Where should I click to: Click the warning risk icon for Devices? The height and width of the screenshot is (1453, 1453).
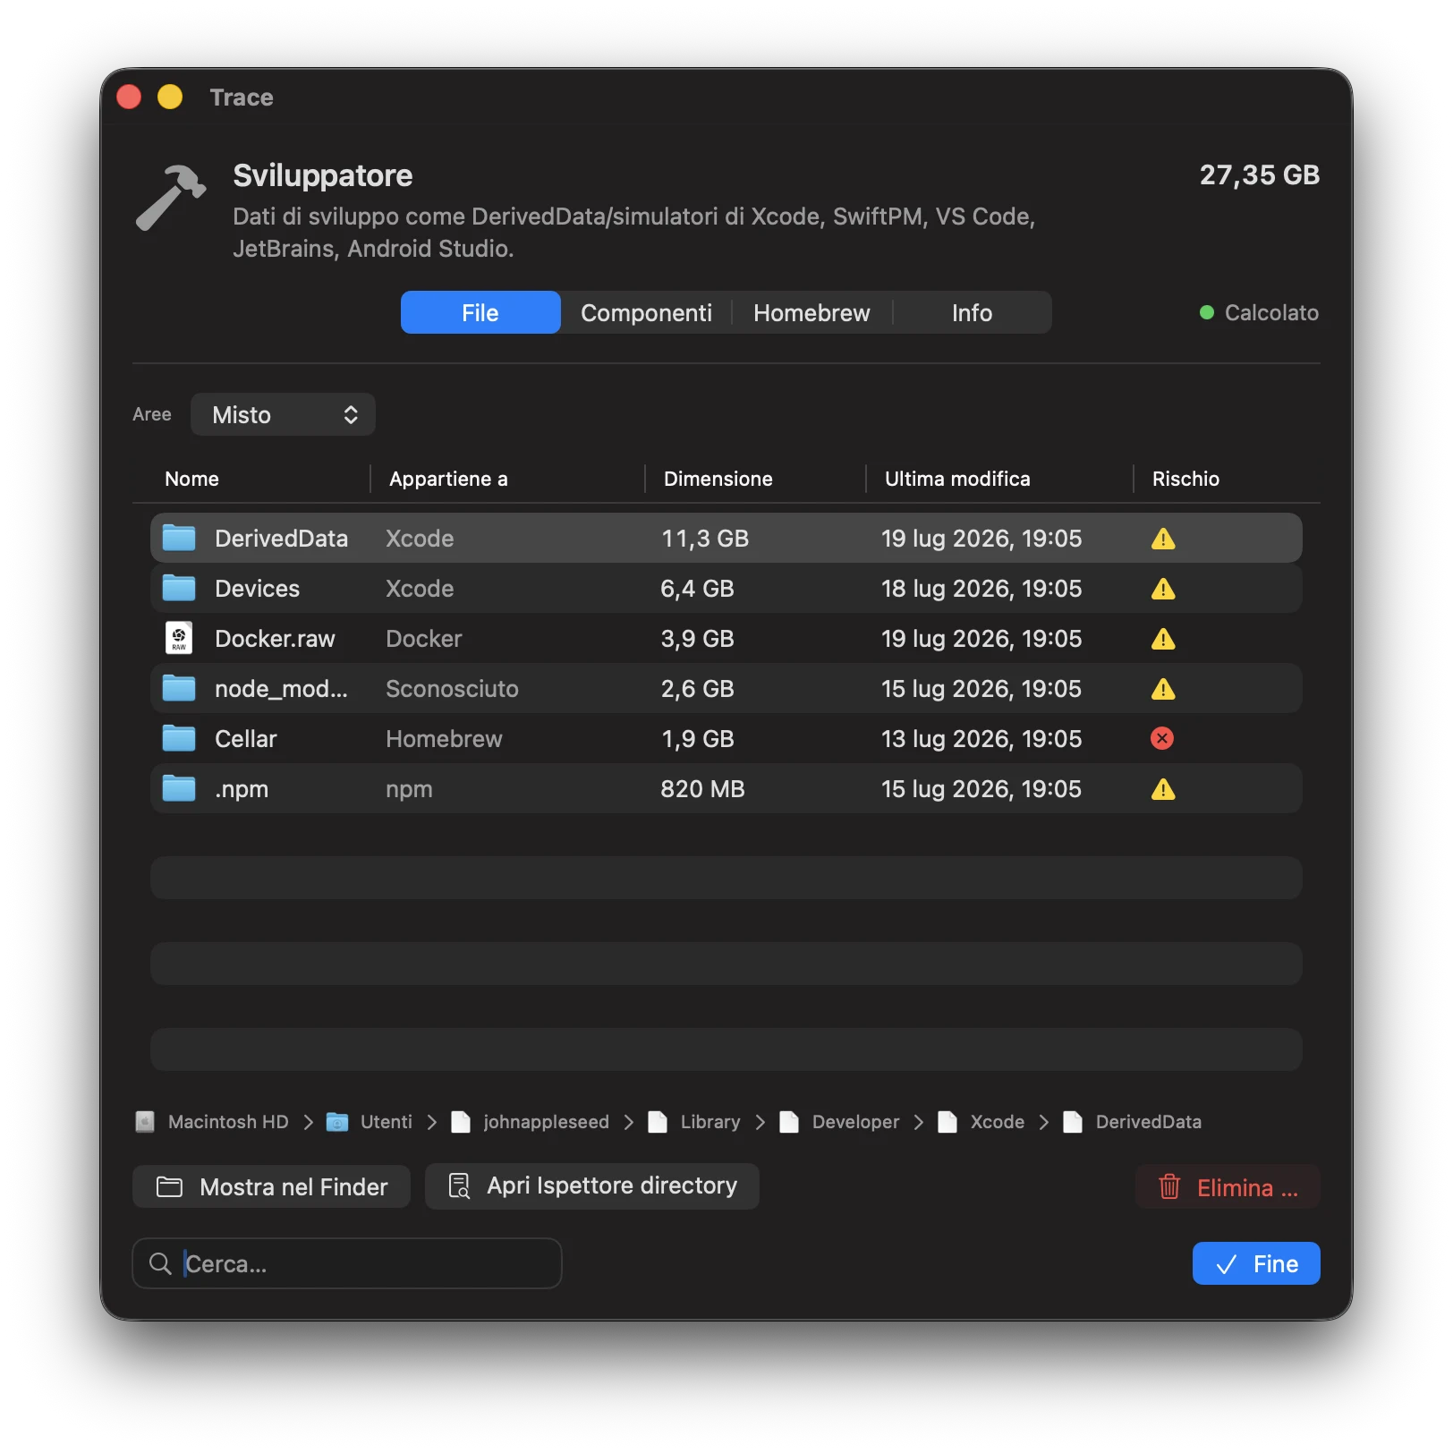1163,589
